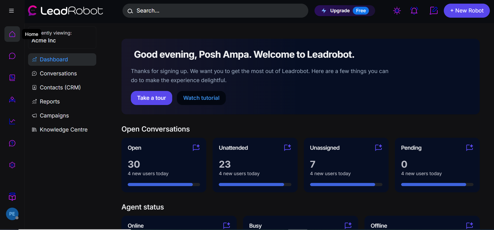
Task: Click the Unattended count 23
Action: (x=225, y=164)
